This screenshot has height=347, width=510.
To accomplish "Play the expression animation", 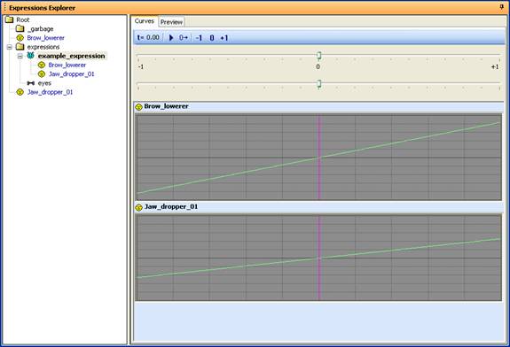I will click(171, 38).
